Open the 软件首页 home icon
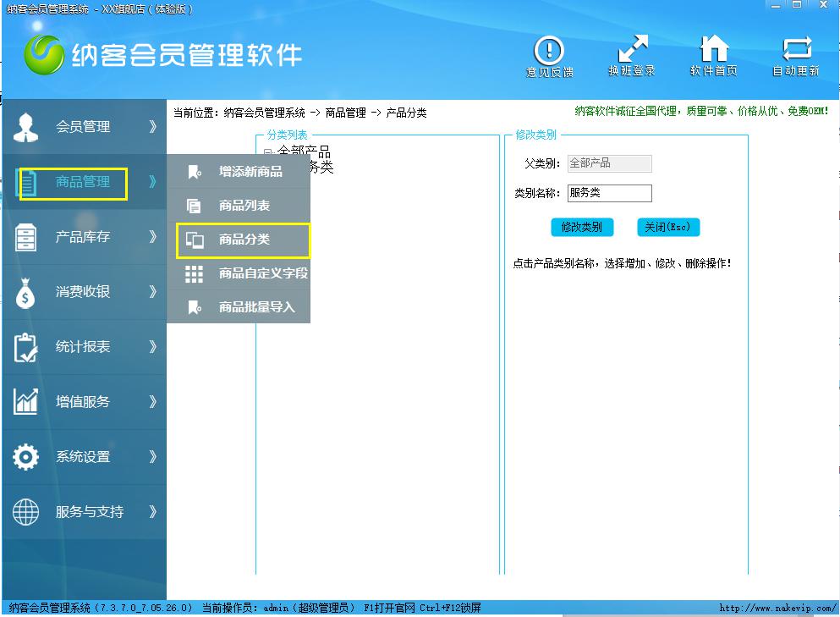 [x=714, y=50]
